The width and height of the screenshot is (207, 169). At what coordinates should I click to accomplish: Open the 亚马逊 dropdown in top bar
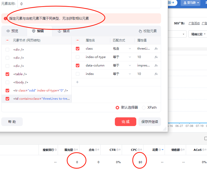190,3
